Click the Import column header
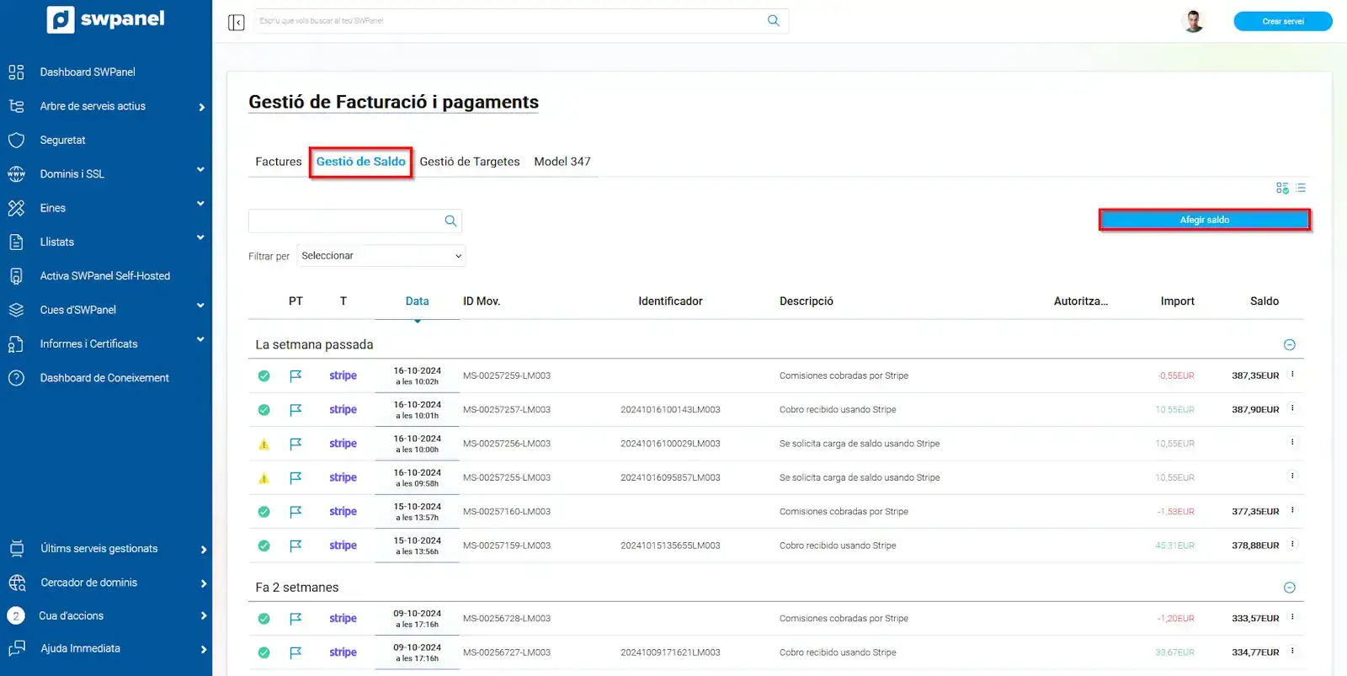This screenshot has height=676, width=1347. (1177, 301)
